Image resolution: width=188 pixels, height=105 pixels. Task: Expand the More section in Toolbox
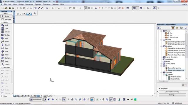tap(2, 96)
